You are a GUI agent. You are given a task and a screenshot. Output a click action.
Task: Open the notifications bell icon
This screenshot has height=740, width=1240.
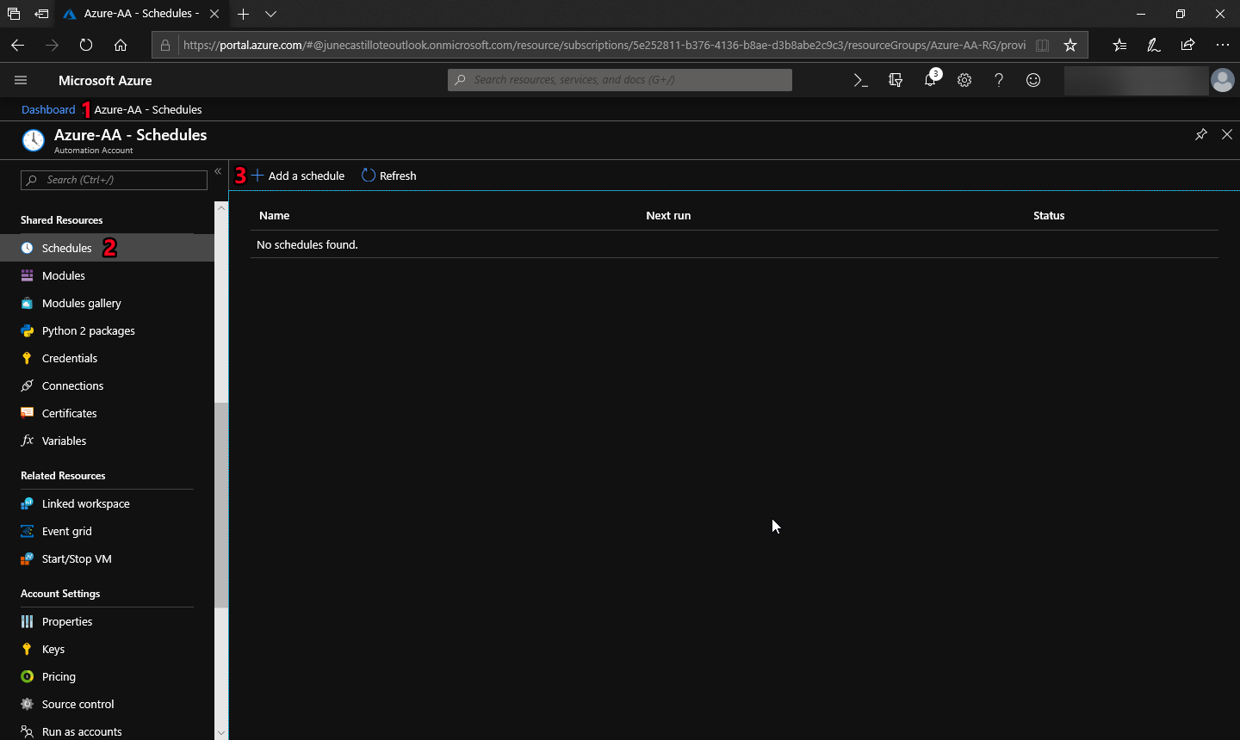(x=930, y=80)
